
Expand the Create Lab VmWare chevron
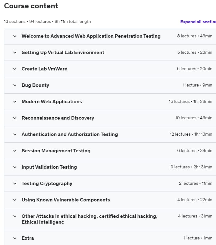coord(15,69)
